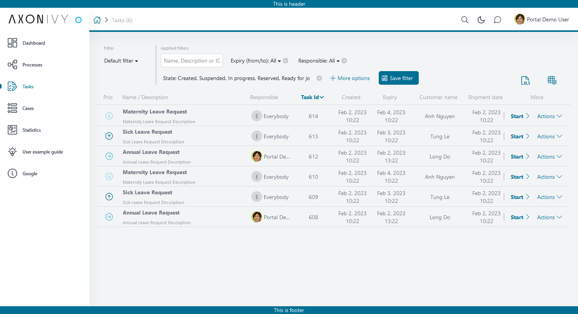This screenshot has width=578, height=314.
Task: Sort by the Task Id column header
Action: pyautogui.click(x=312, y=97)
